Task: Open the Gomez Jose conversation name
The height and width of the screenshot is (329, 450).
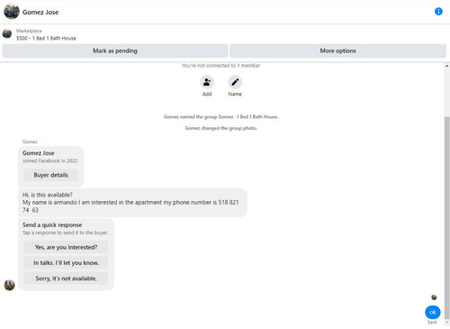Action: point(40,13)
